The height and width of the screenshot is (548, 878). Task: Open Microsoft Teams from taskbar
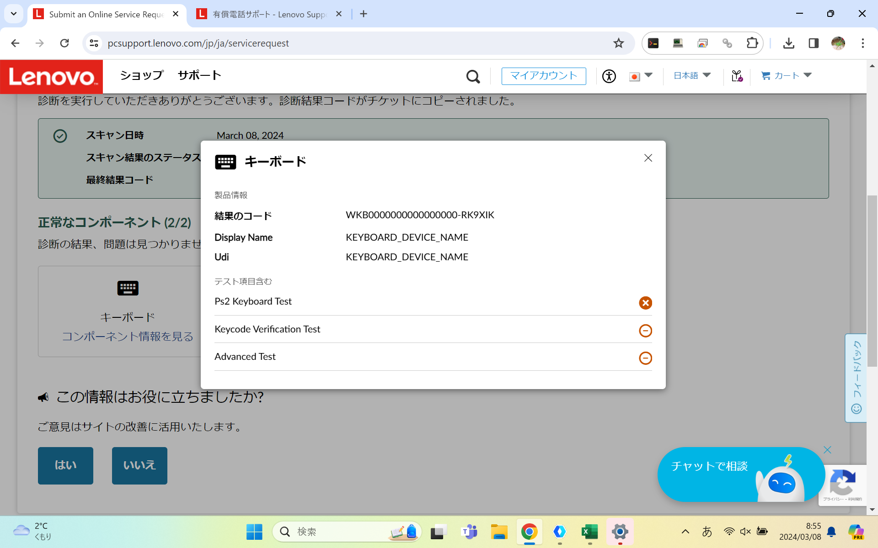click(x=469, y=532)
